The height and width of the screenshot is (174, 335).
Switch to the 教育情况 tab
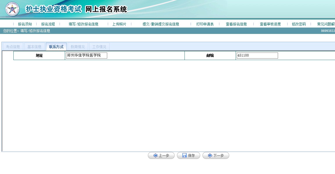78,47
